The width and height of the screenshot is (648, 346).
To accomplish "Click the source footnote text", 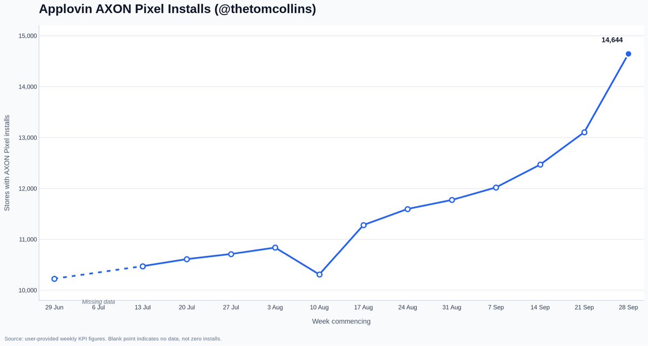I will coord(113,338).
